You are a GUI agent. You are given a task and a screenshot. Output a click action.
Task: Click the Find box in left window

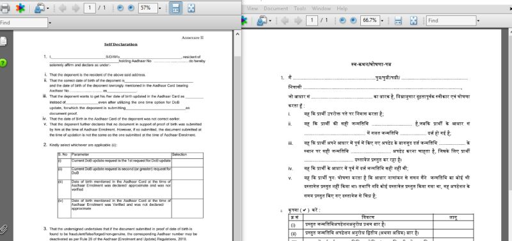[24, 22]
